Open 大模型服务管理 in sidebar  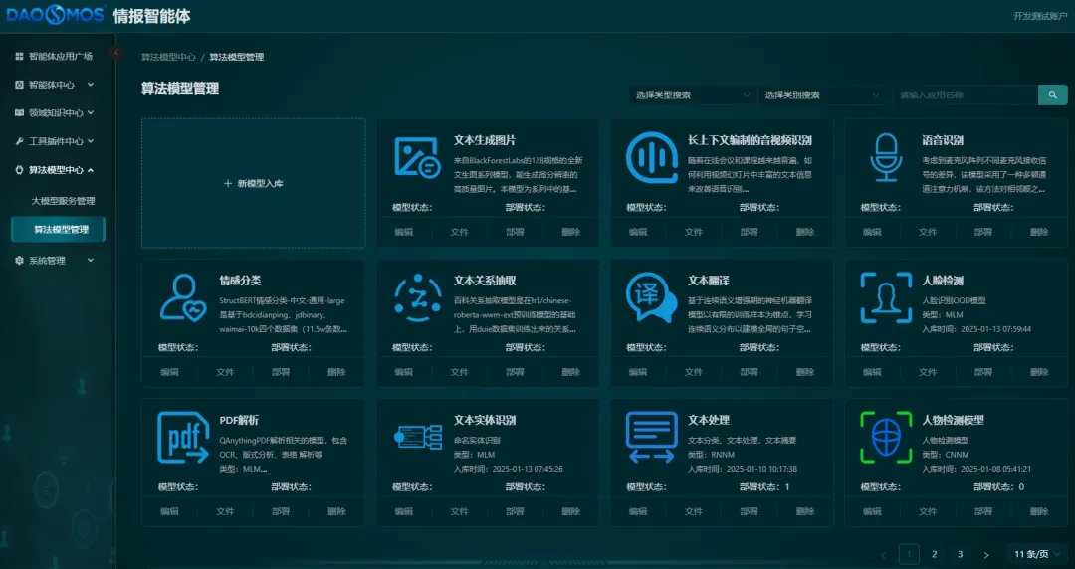pos(63,201)
